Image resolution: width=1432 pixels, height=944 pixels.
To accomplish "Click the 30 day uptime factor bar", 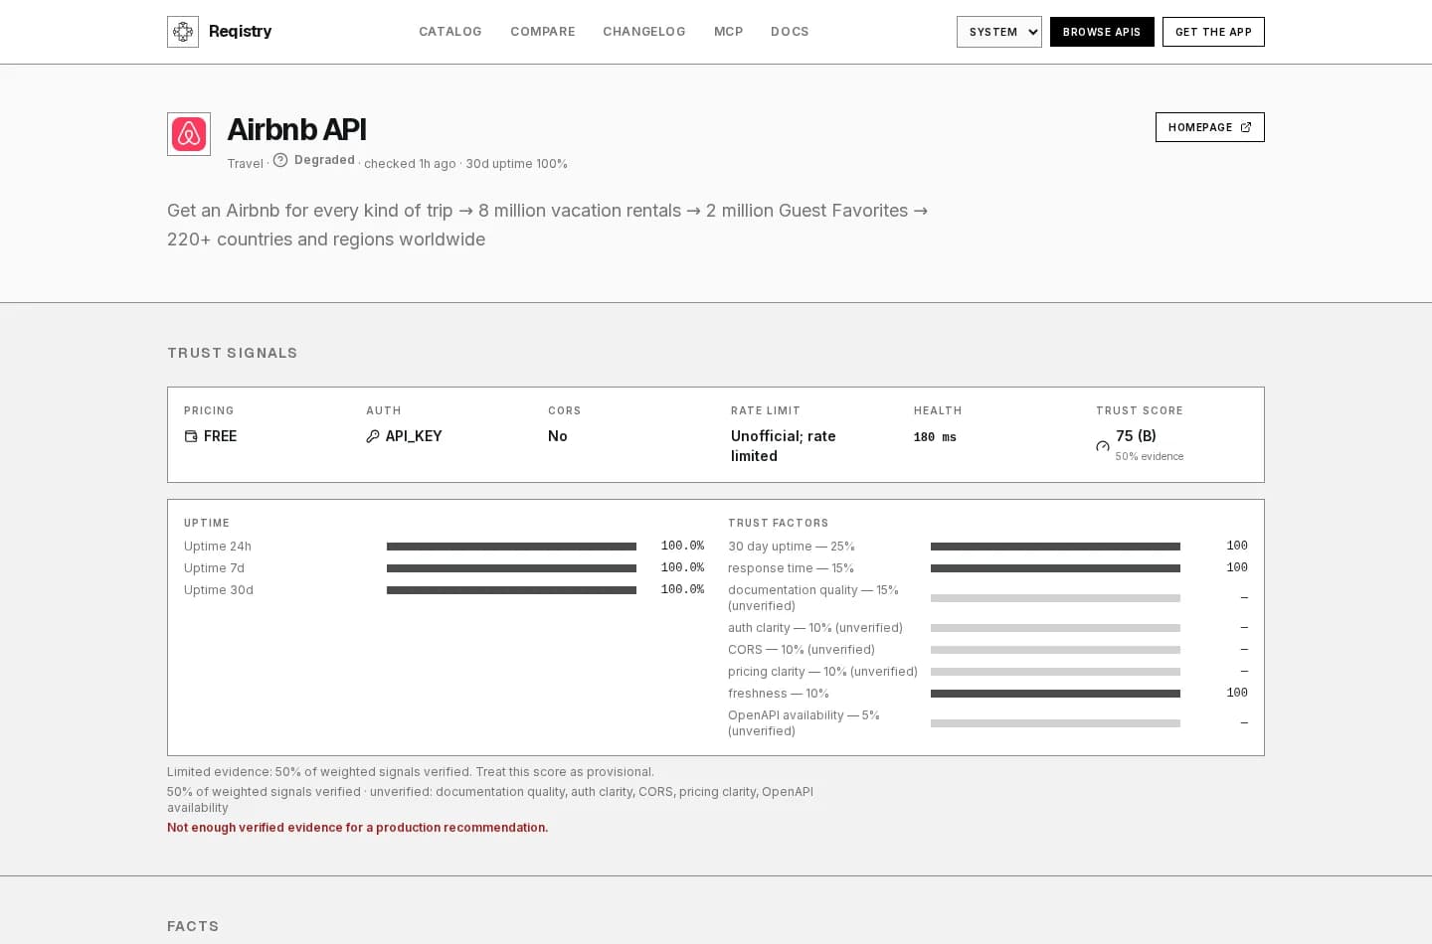I will 1055,547.
